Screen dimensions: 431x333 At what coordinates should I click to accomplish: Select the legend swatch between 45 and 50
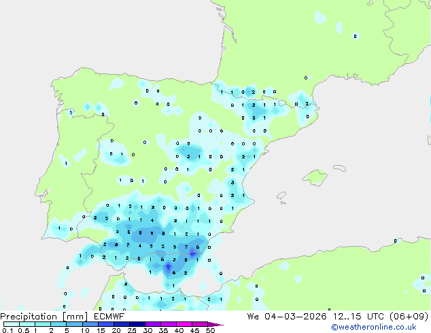[x=200, y=324]
